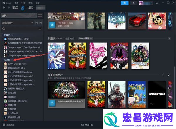Toggle the recent activity clock filter

click(37, 23)
